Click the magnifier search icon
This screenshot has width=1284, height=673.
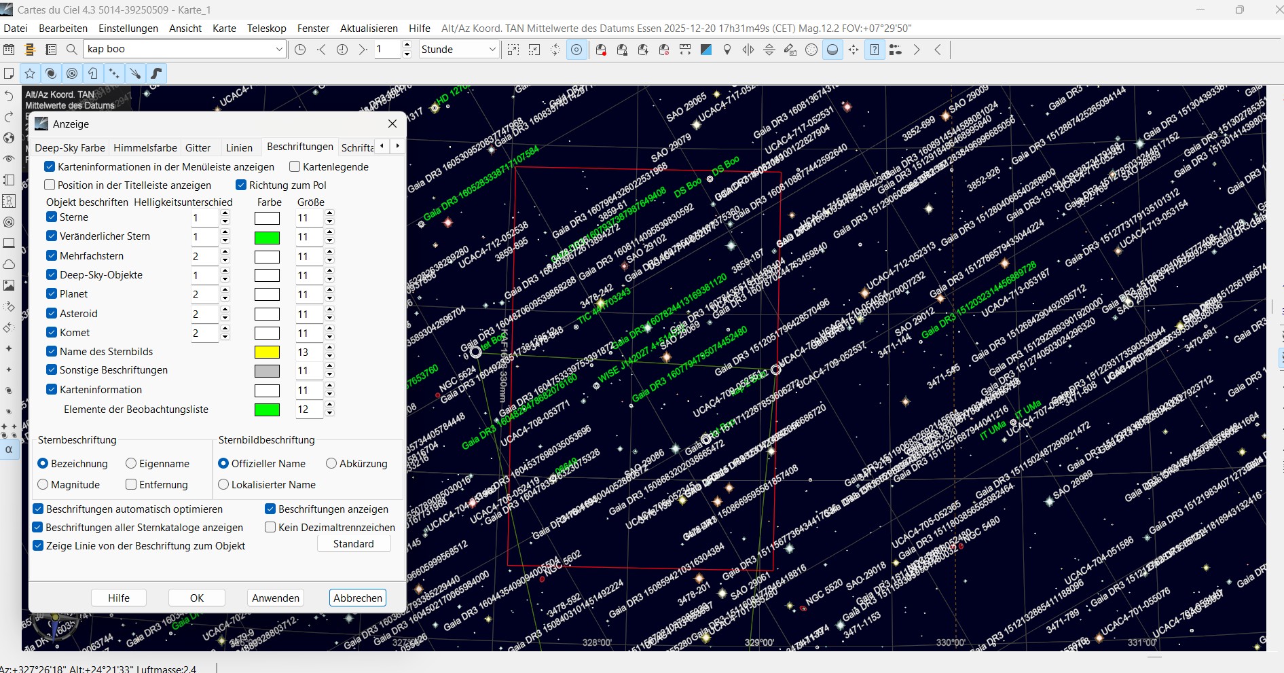71,50
